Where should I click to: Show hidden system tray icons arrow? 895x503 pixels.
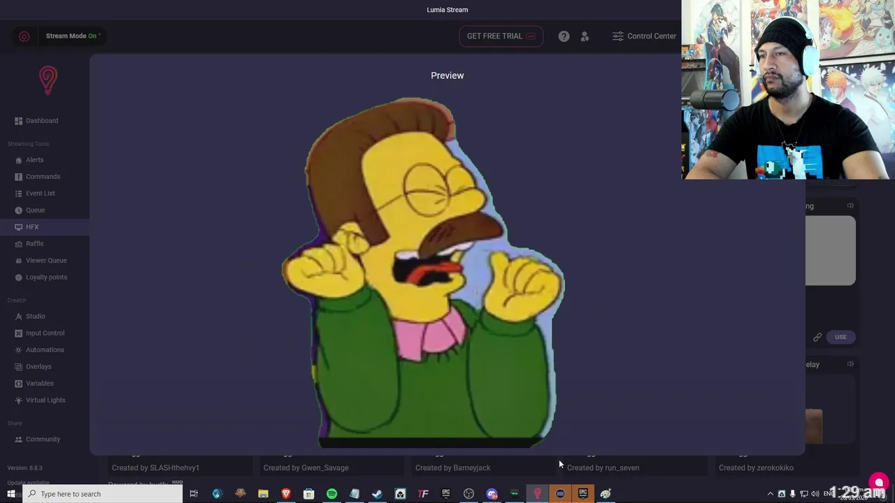coord(771,494)
